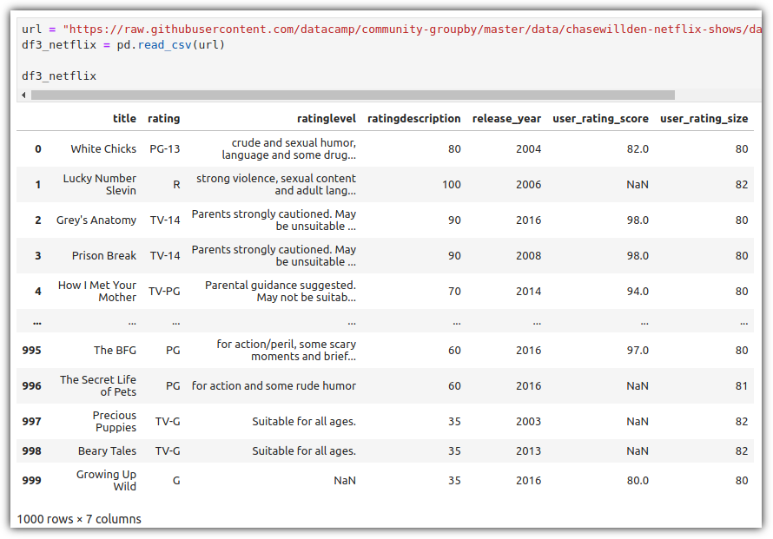The image size is (773, 539).
Task: Click the ratinglevel column header
Action: 327,118
